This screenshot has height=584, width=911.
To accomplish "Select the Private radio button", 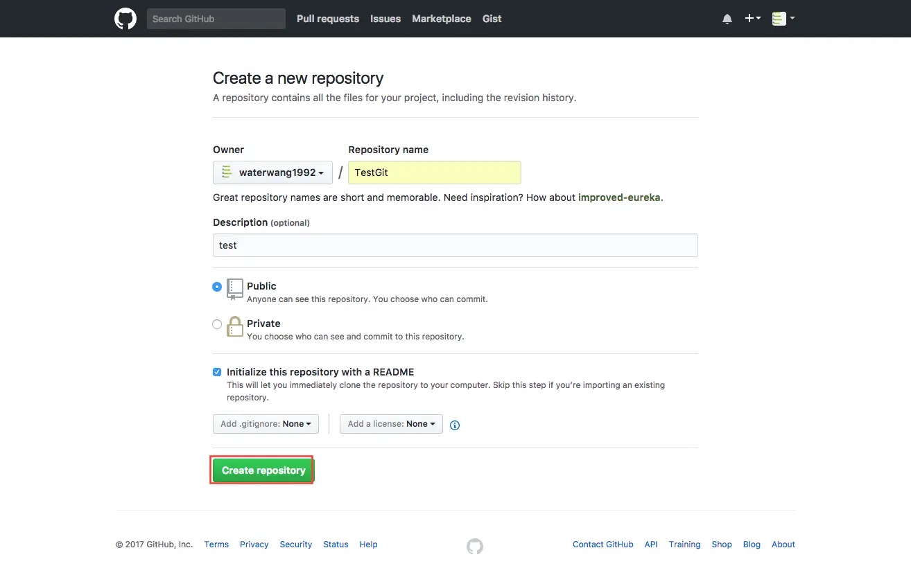I will (217, 324).
